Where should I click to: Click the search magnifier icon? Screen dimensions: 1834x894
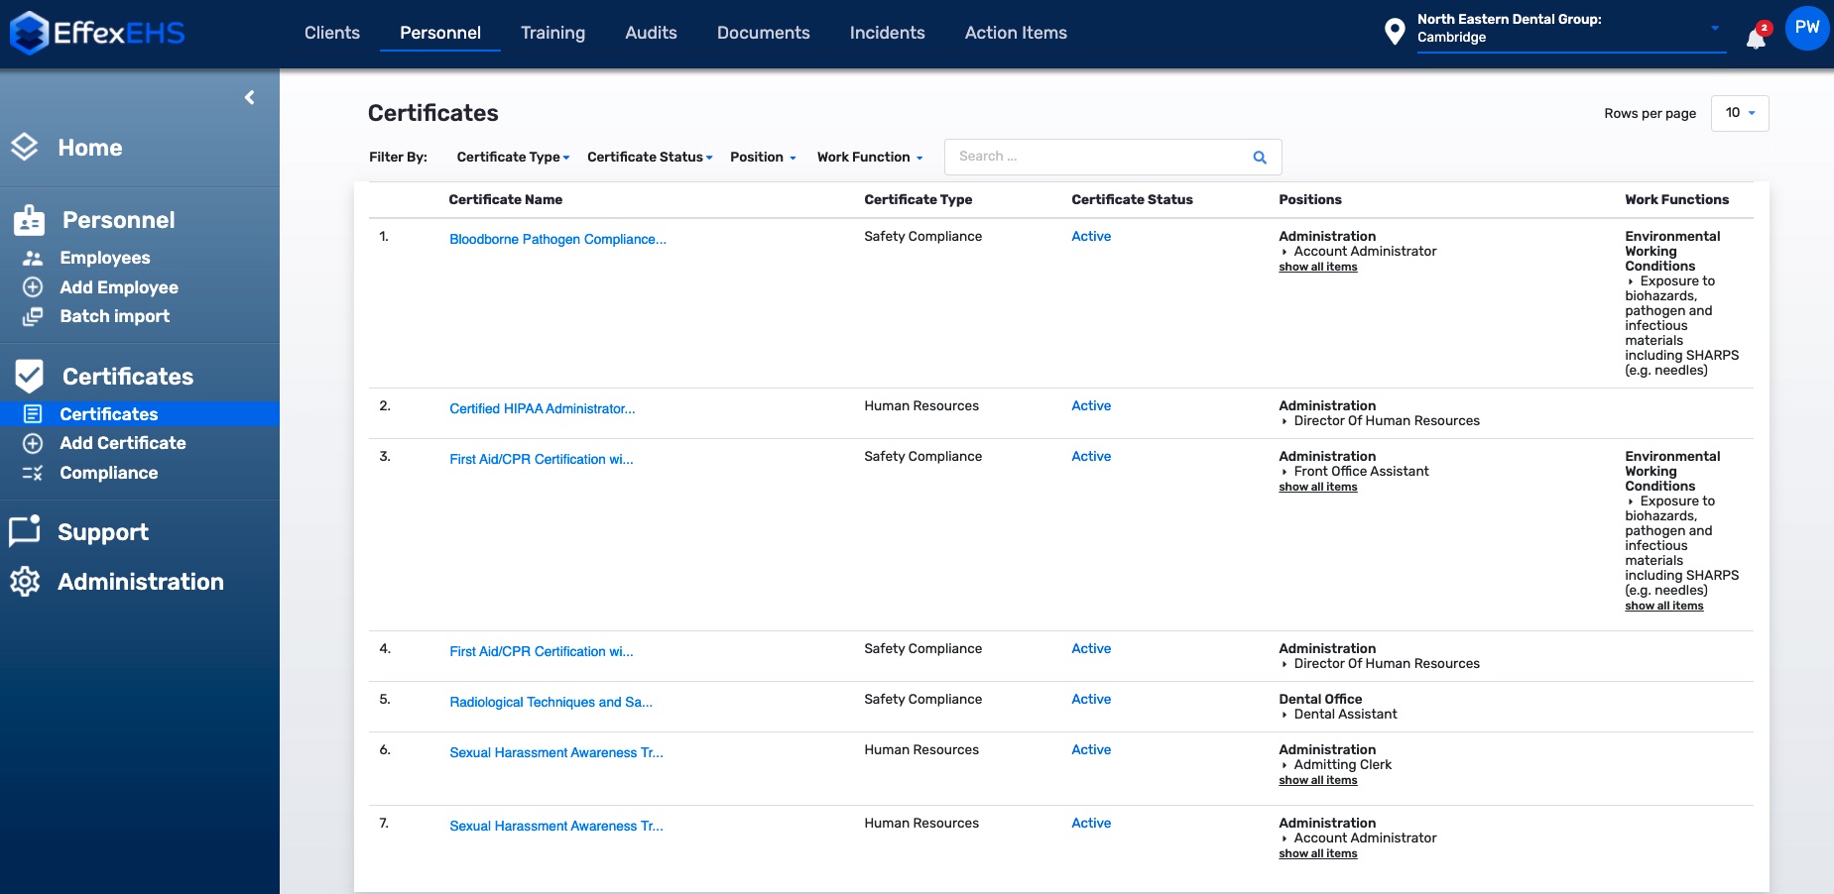pyautogui.click(x=1260, y=158)
